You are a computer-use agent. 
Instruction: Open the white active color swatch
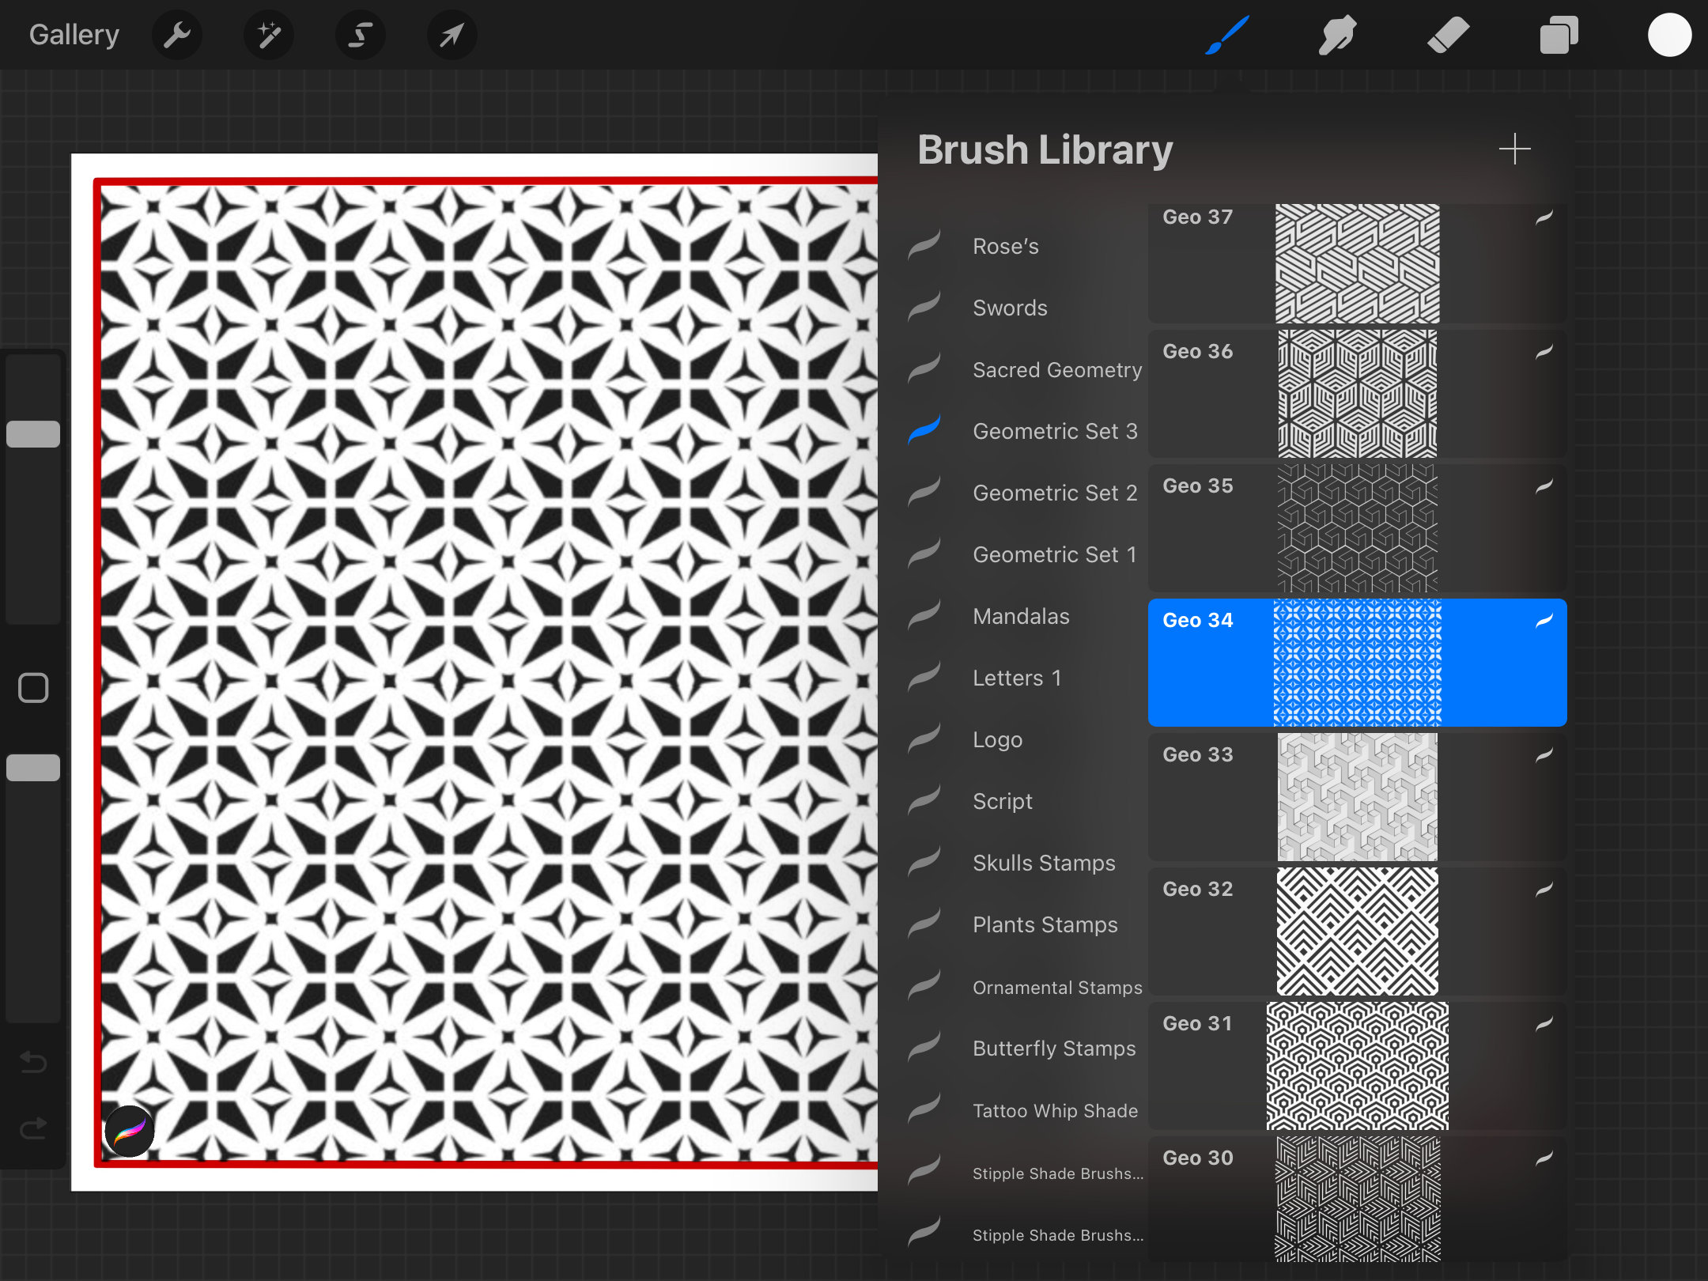pyautogui.click(x=1669, y=35)
